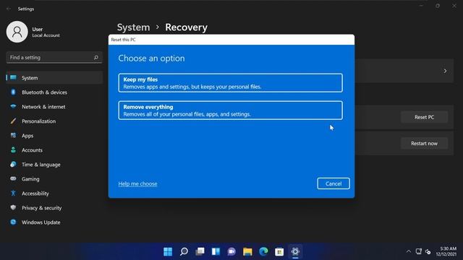Click the person icon beside Accounts

pos(13,149)
